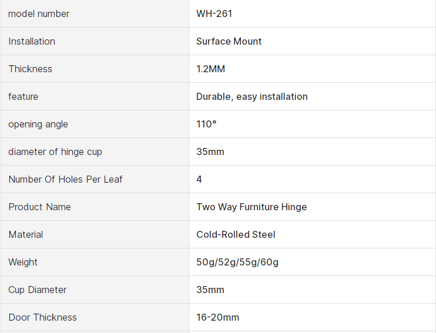The height and width of the screenshot is (333, 436).
Task: Click the 1.2MM thickness value
Action: tap(211, 69)
